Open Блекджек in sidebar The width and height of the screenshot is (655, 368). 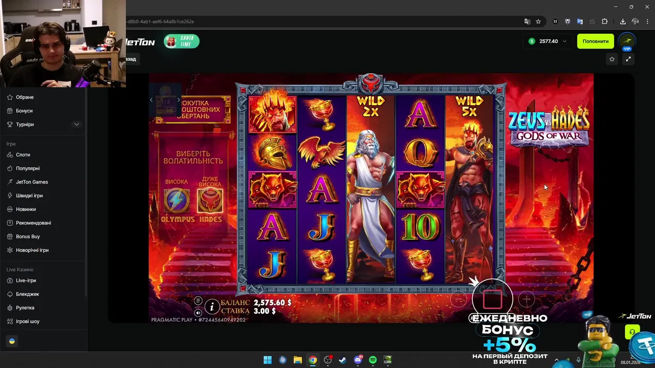tap(27, 294)
